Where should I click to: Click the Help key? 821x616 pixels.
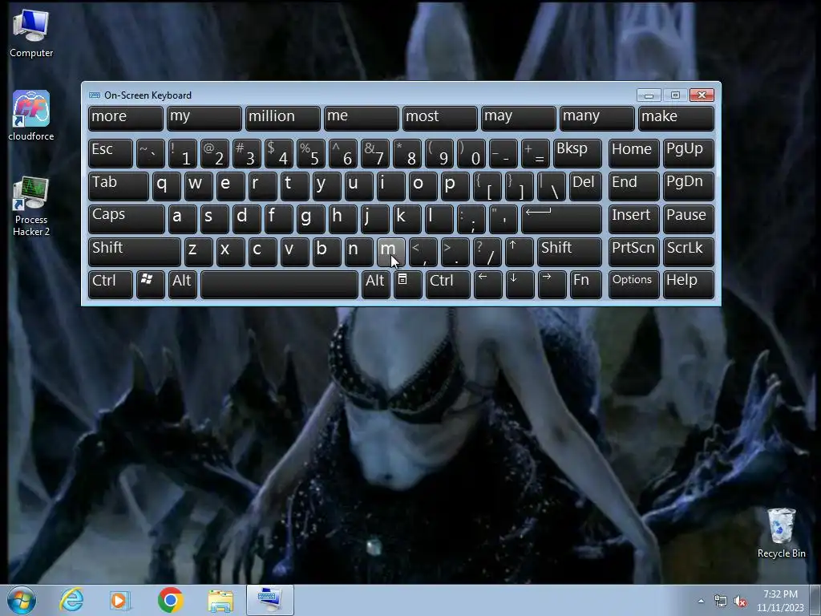point(688,285)
